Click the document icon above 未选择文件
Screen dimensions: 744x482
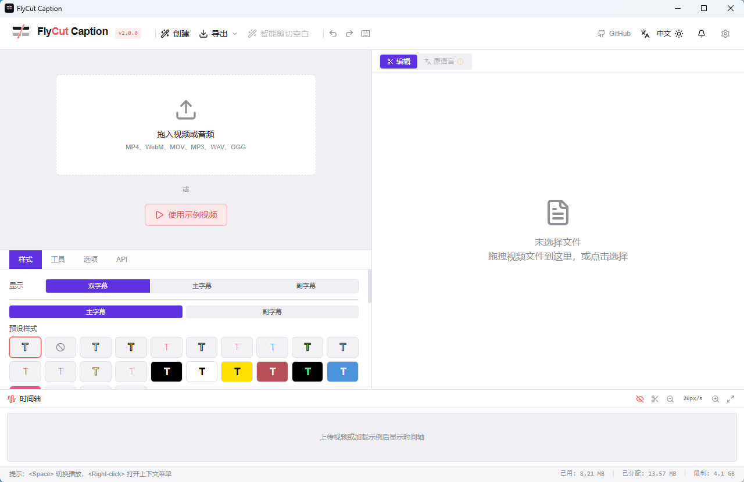[558, 213]
